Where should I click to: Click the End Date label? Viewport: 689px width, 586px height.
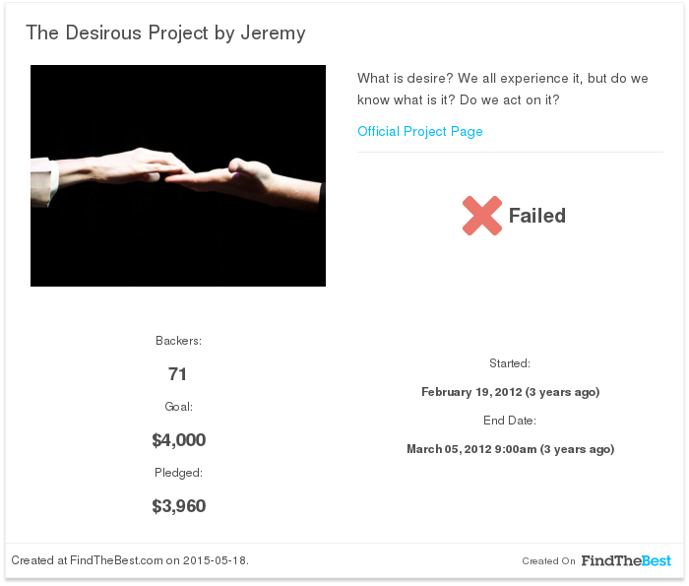[510, 421]
